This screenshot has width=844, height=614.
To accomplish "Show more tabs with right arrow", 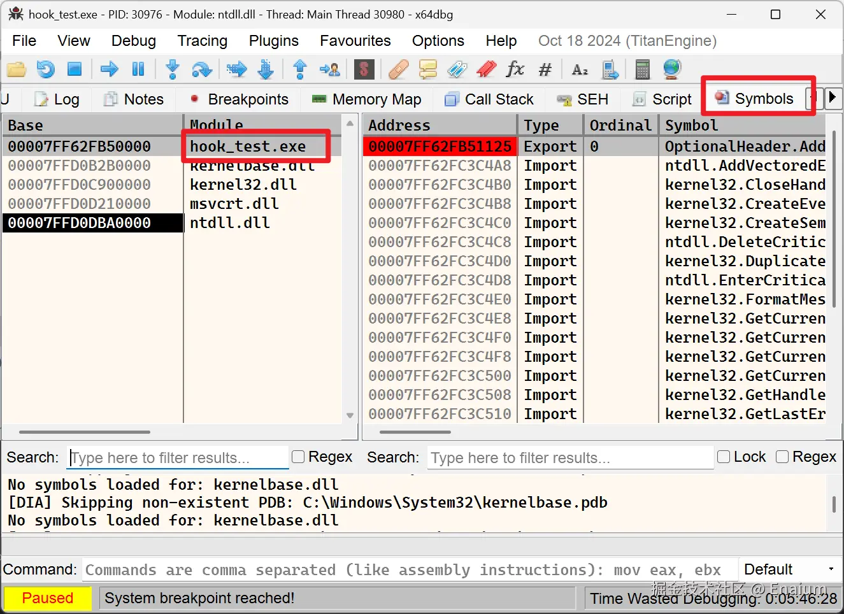I will (x=833, y=98).
